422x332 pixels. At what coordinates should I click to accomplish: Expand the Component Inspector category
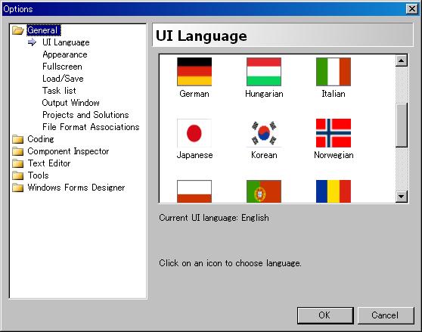click(68, 151)
